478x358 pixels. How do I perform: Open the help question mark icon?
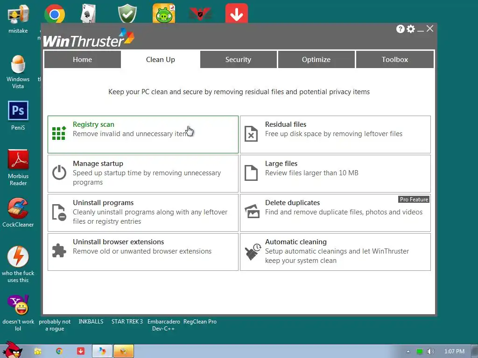(x=400, y=29)
